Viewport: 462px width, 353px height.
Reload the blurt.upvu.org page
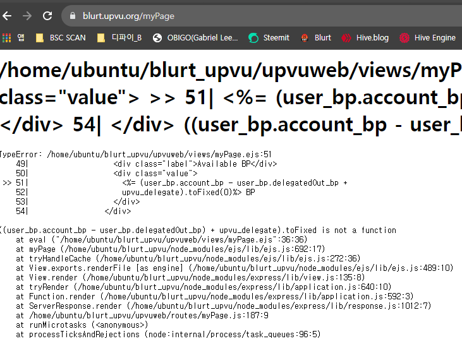pos(47,16)
